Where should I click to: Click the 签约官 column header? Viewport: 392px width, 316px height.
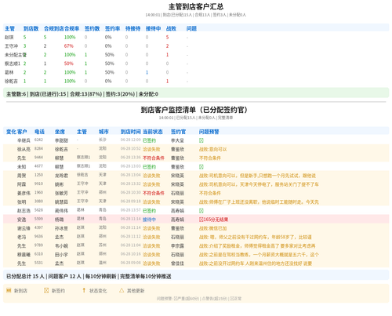[x=178, y=132]
